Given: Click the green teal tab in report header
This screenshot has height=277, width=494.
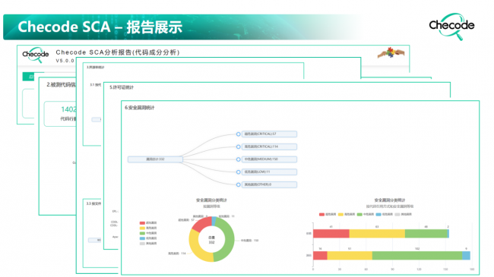Looking at the screenshot, I should (x=28, y=77).
